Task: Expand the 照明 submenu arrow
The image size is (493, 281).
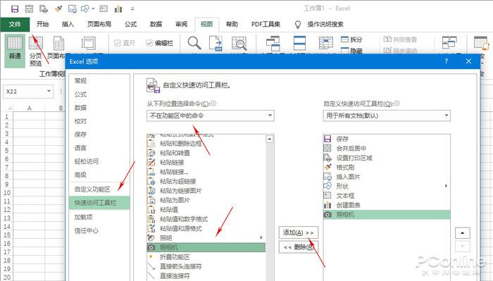Action: click(x=261, y=237)
